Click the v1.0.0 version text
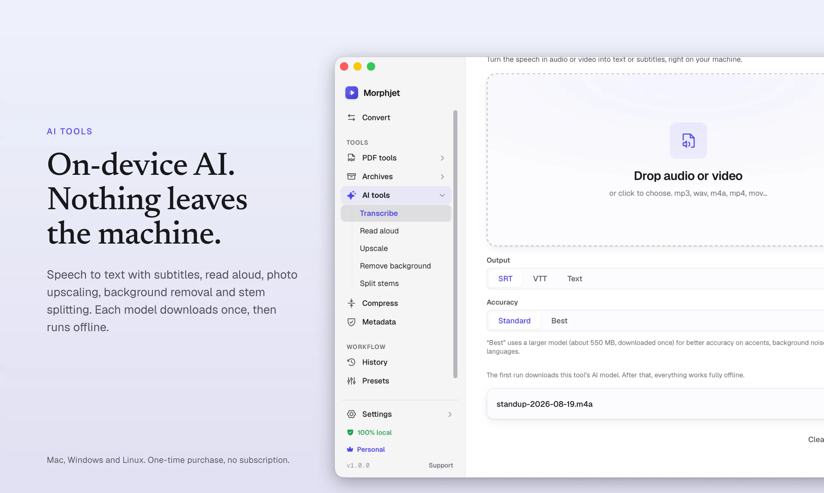This screenshot has width=824, height=493. point(358,465)
